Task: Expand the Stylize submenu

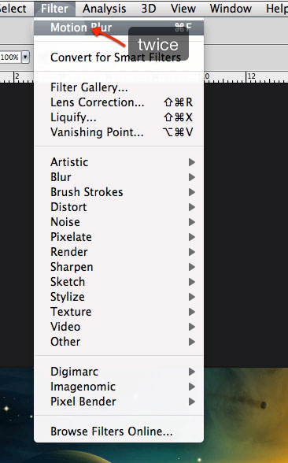Action: [x=119, y=297]
